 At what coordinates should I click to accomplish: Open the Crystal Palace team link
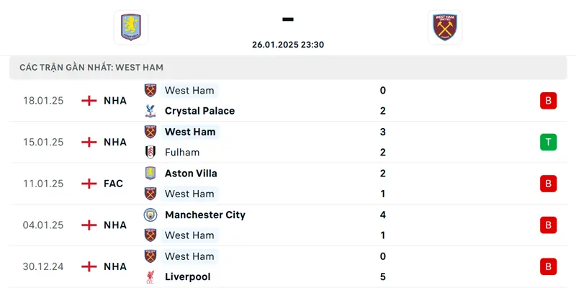point(199,111)
